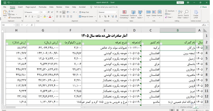This screenshot has width=213, height=111.
Task: Click Decrease Decimal icon
Action: coord(116,17)
